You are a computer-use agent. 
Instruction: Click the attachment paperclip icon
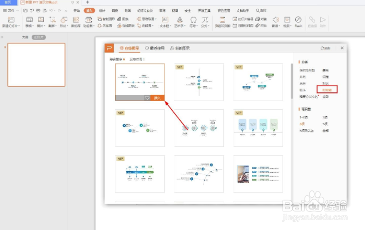click(x=258, y=25)
